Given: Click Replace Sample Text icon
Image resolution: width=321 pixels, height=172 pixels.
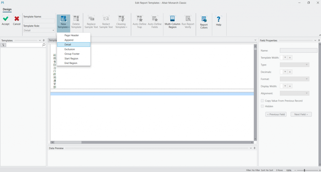Looking at the screenshot, I should click(91, 18).
